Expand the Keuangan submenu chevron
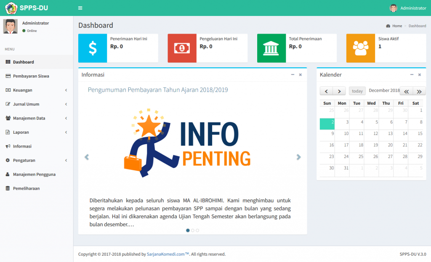431x262 pixels. [66, 90]
